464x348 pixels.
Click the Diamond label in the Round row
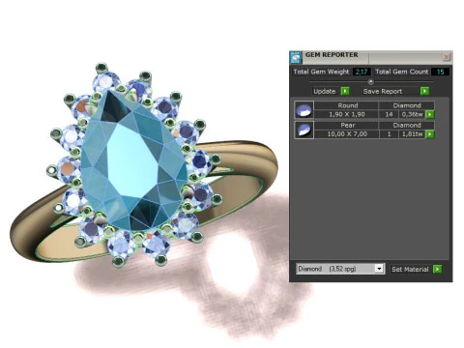tap(407, 105)
